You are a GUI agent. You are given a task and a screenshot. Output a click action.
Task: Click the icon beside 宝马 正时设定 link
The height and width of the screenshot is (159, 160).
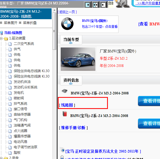coord(62,150)
